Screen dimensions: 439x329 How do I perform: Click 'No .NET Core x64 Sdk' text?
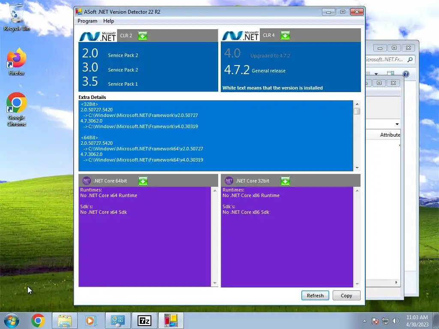click(x=104, y=212)
